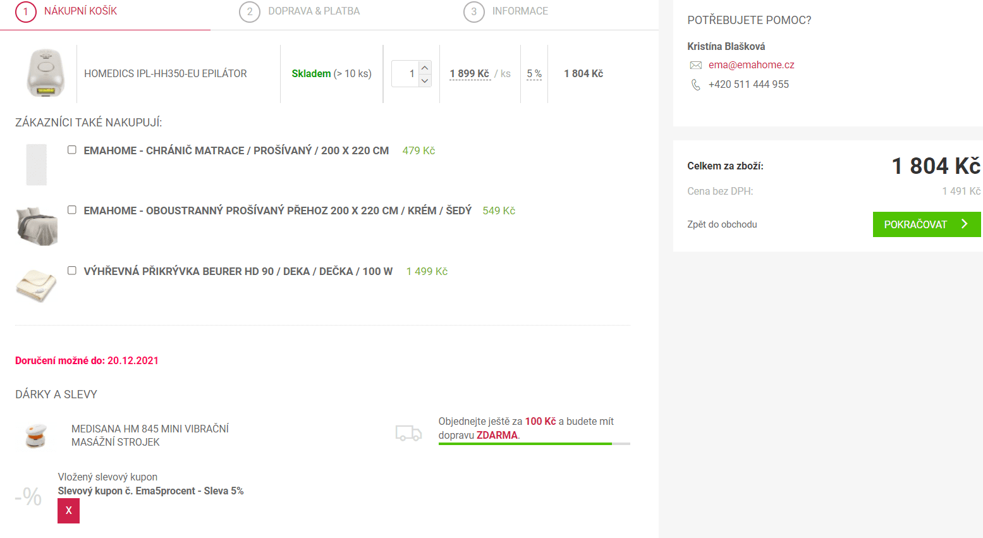Click the Vložený slevový kupon label
This screenshot has height=538, width=983.
pos(107,477)
